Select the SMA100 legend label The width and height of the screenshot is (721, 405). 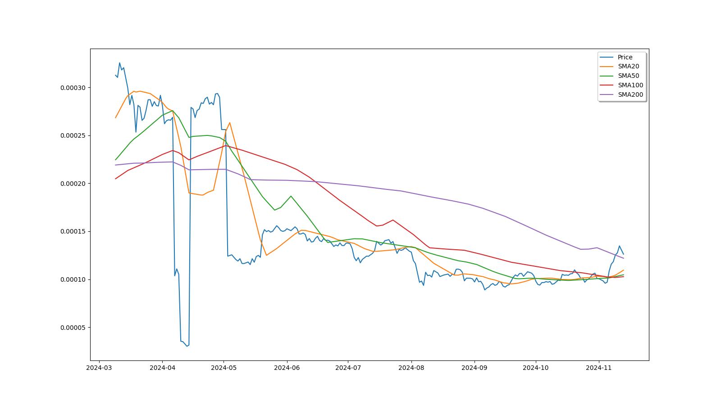click(630, 85)
